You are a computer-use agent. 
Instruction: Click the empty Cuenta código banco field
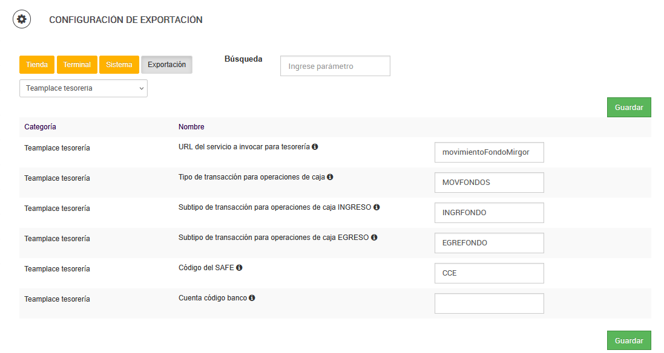pyautogui.click(x=489, y=303)
